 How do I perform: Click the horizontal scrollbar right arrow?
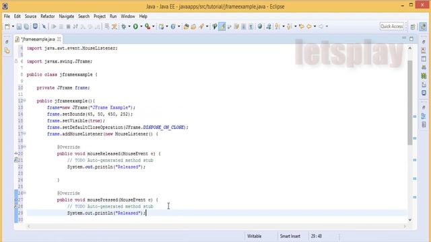pyautogui.click(x=405, y=227)
